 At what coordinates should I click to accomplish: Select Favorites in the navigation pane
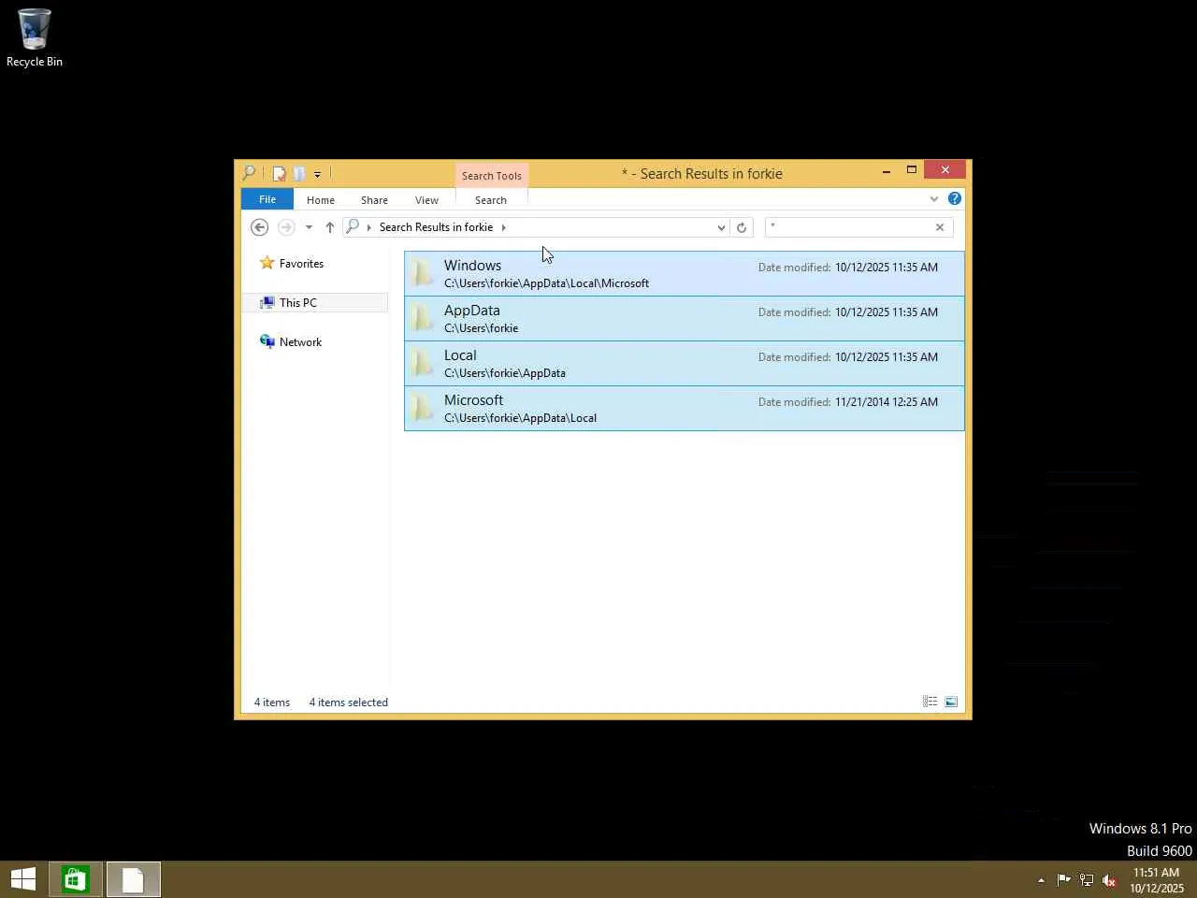[x=301, y=264]
